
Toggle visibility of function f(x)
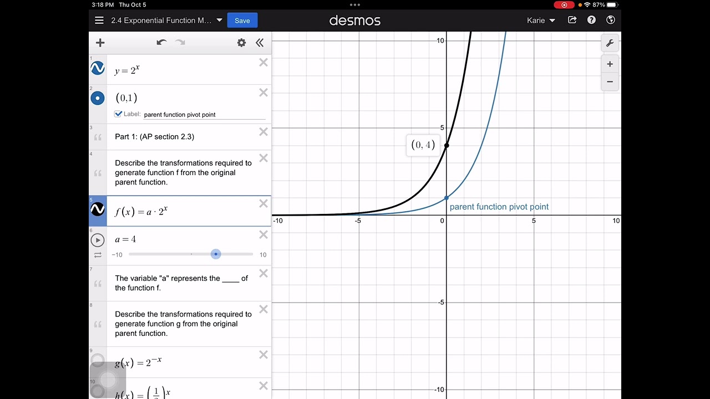click(x=98, y=209)
